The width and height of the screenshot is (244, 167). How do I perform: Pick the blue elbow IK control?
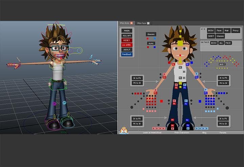pos(197,74)
